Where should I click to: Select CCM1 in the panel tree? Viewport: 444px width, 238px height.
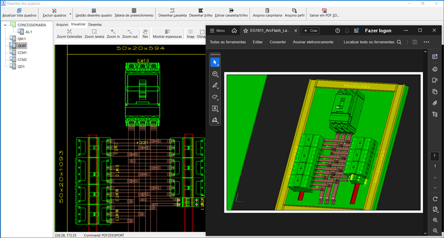coord(22,53)
